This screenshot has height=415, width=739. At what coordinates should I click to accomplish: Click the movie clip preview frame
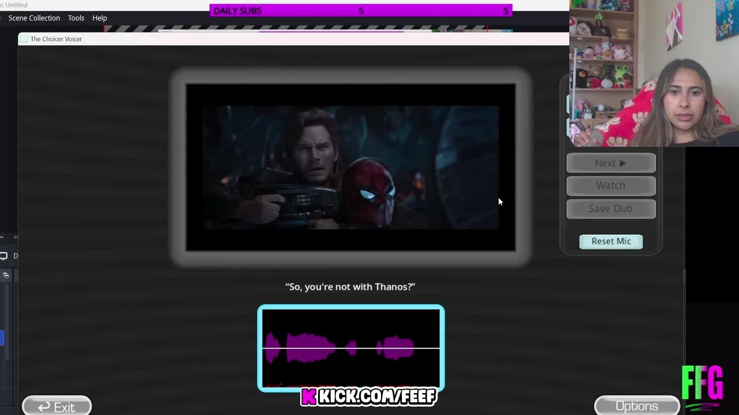pyautogui.click(x=350, y=167)
